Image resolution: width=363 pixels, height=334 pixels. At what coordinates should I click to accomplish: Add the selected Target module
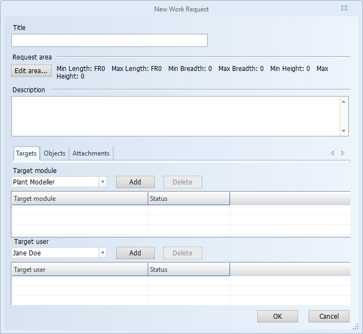pos(135,182)
